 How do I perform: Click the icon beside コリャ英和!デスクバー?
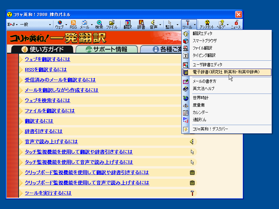186,129
